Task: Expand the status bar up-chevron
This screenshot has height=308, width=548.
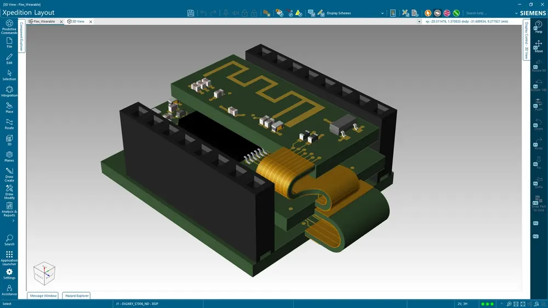Action: click(x=501, y=304)
